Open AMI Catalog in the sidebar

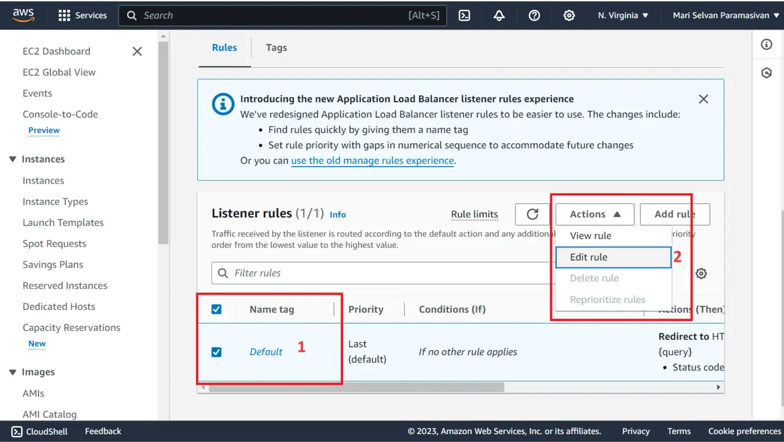pos(49,415)
